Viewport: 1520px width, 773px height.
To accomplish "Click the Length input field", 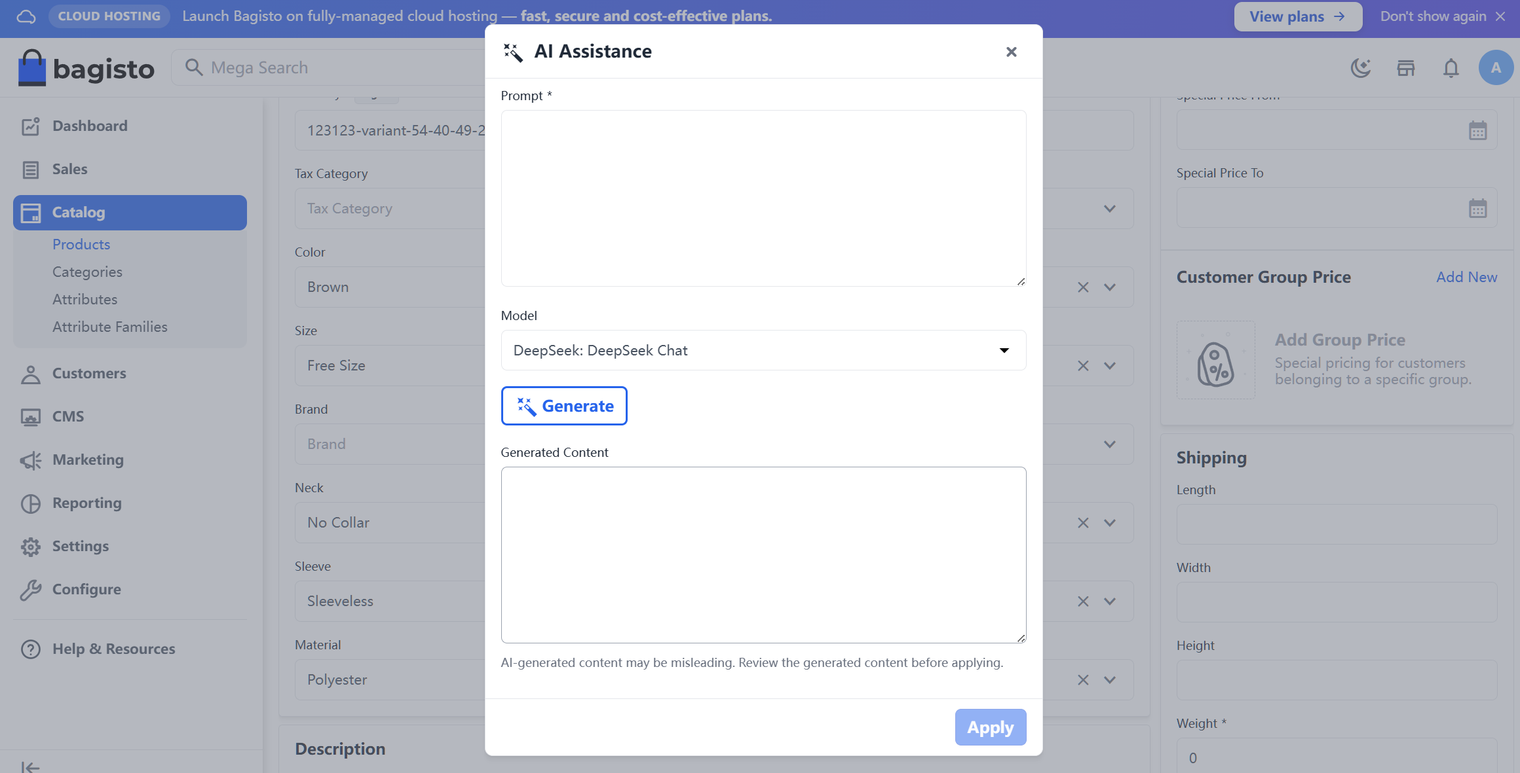I will tap(1337, 524).
